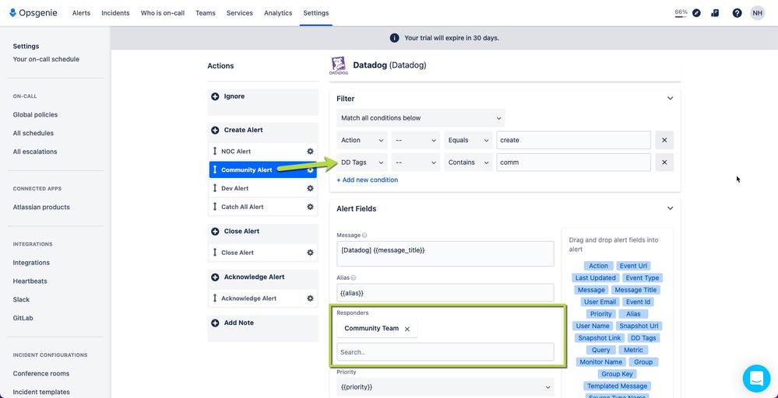Viewport: 778px width, 398px height.
Task: Open Your on-call schedule link
Action: 46,59
